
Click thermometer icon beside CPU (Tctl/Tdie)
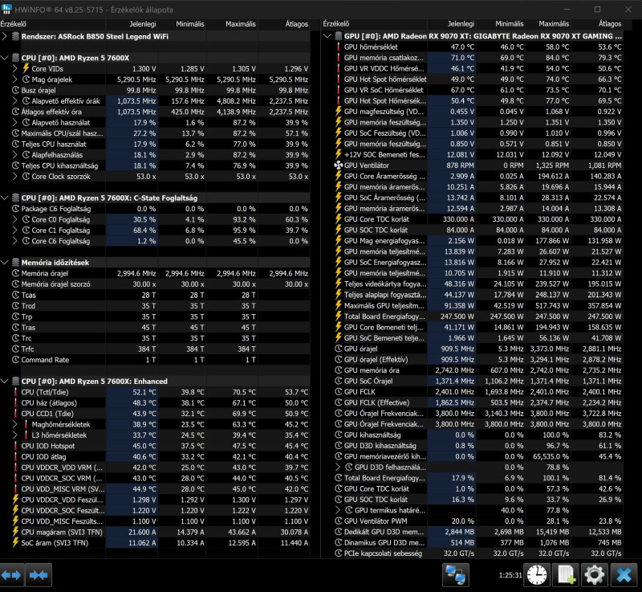click(15, 392)
